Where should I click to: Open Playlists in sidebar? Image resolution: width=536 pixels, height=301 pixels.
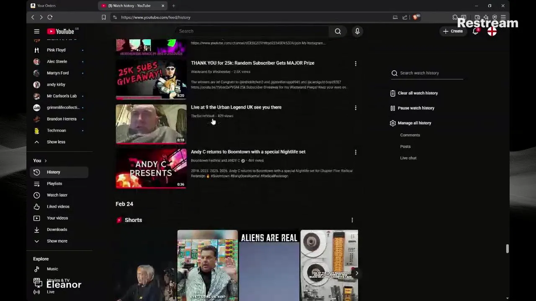(59, 184)
